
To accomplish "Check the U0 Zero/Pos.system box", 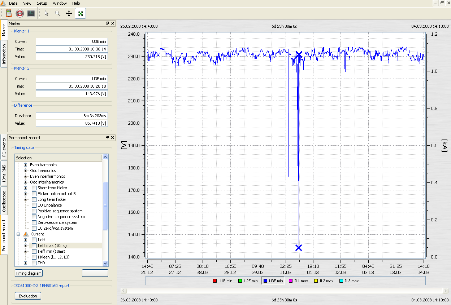I will click(34, 228).
